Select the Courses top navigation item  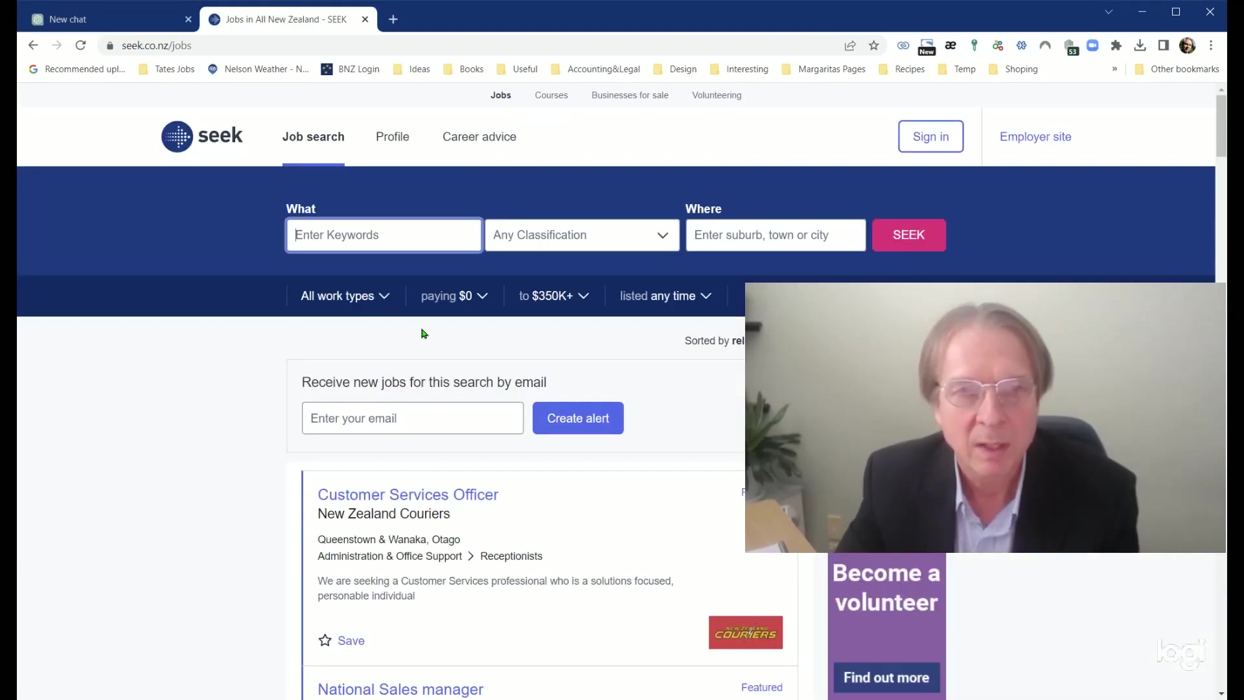coord(551,95)
